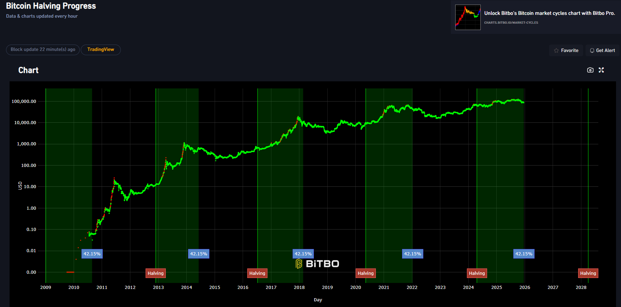The width and height of the screenshot is (621, 307).
Task: Open the charts.bitbo.io/market-cycles URL text
Action: pos(511,23)
